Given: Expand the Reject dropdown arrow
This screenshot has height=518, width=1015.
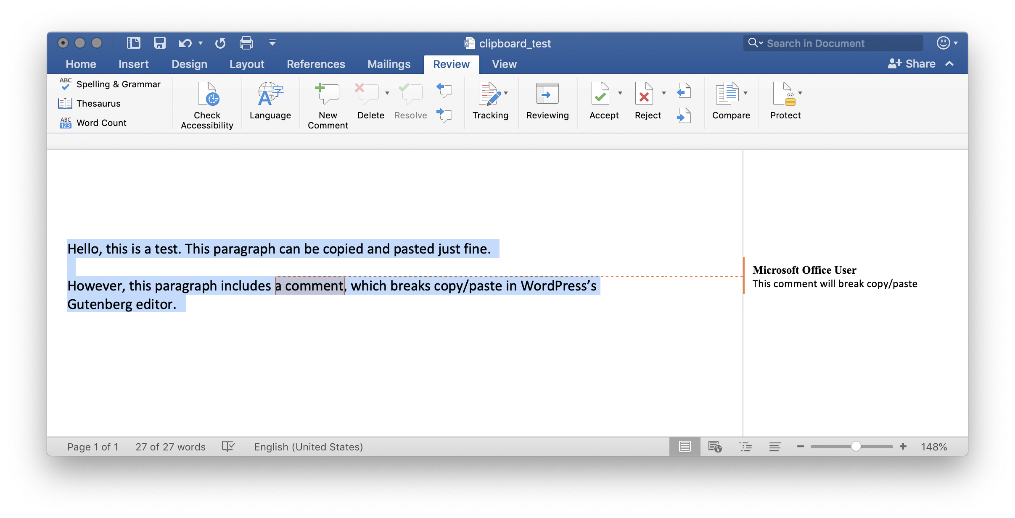Looking at the screenshot, I should [x=663, y=93].
